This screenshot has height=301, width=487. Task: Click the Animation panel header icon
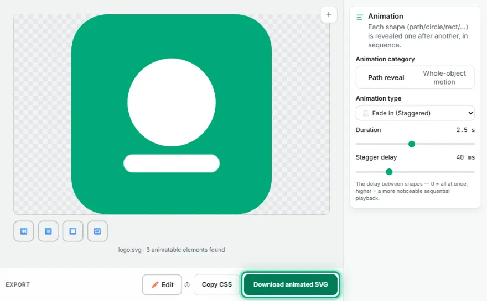click(x=360, y=17)
